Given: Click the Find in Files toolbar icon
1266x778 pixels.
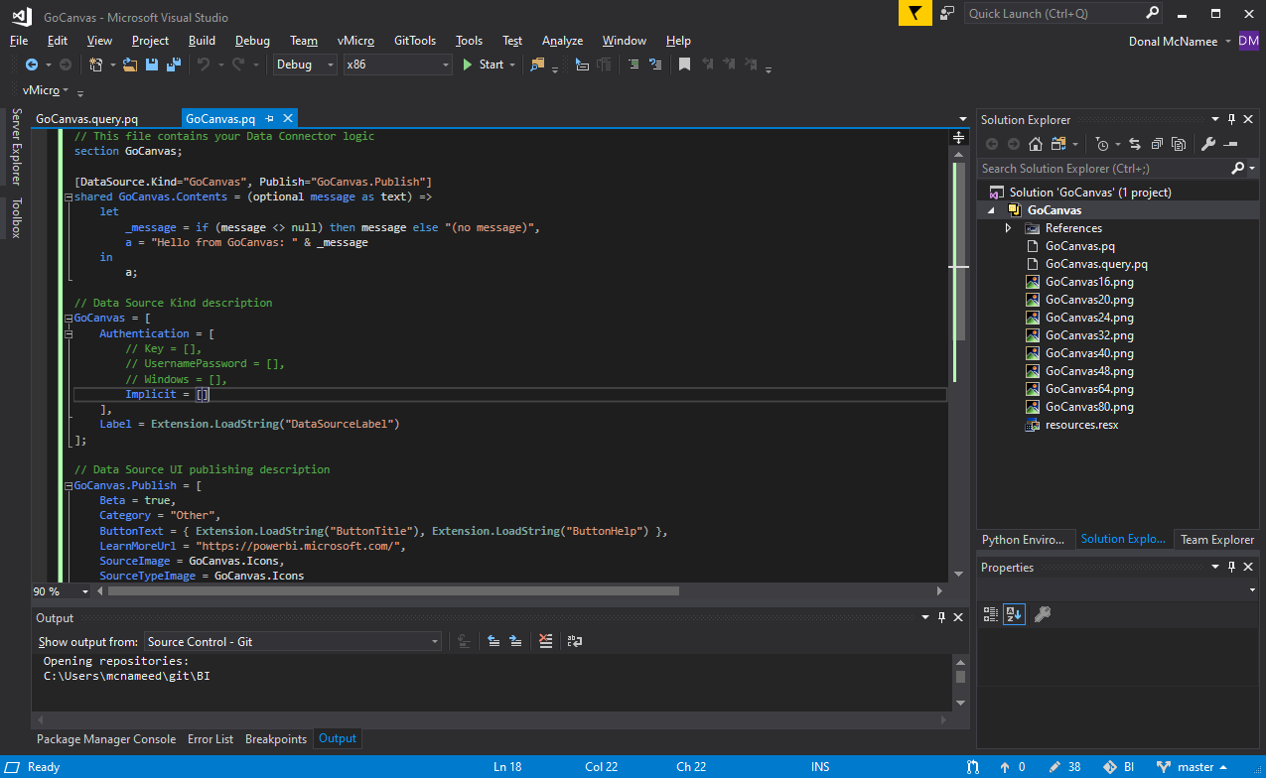Looking at the screenshot, I should coord(538,65).
